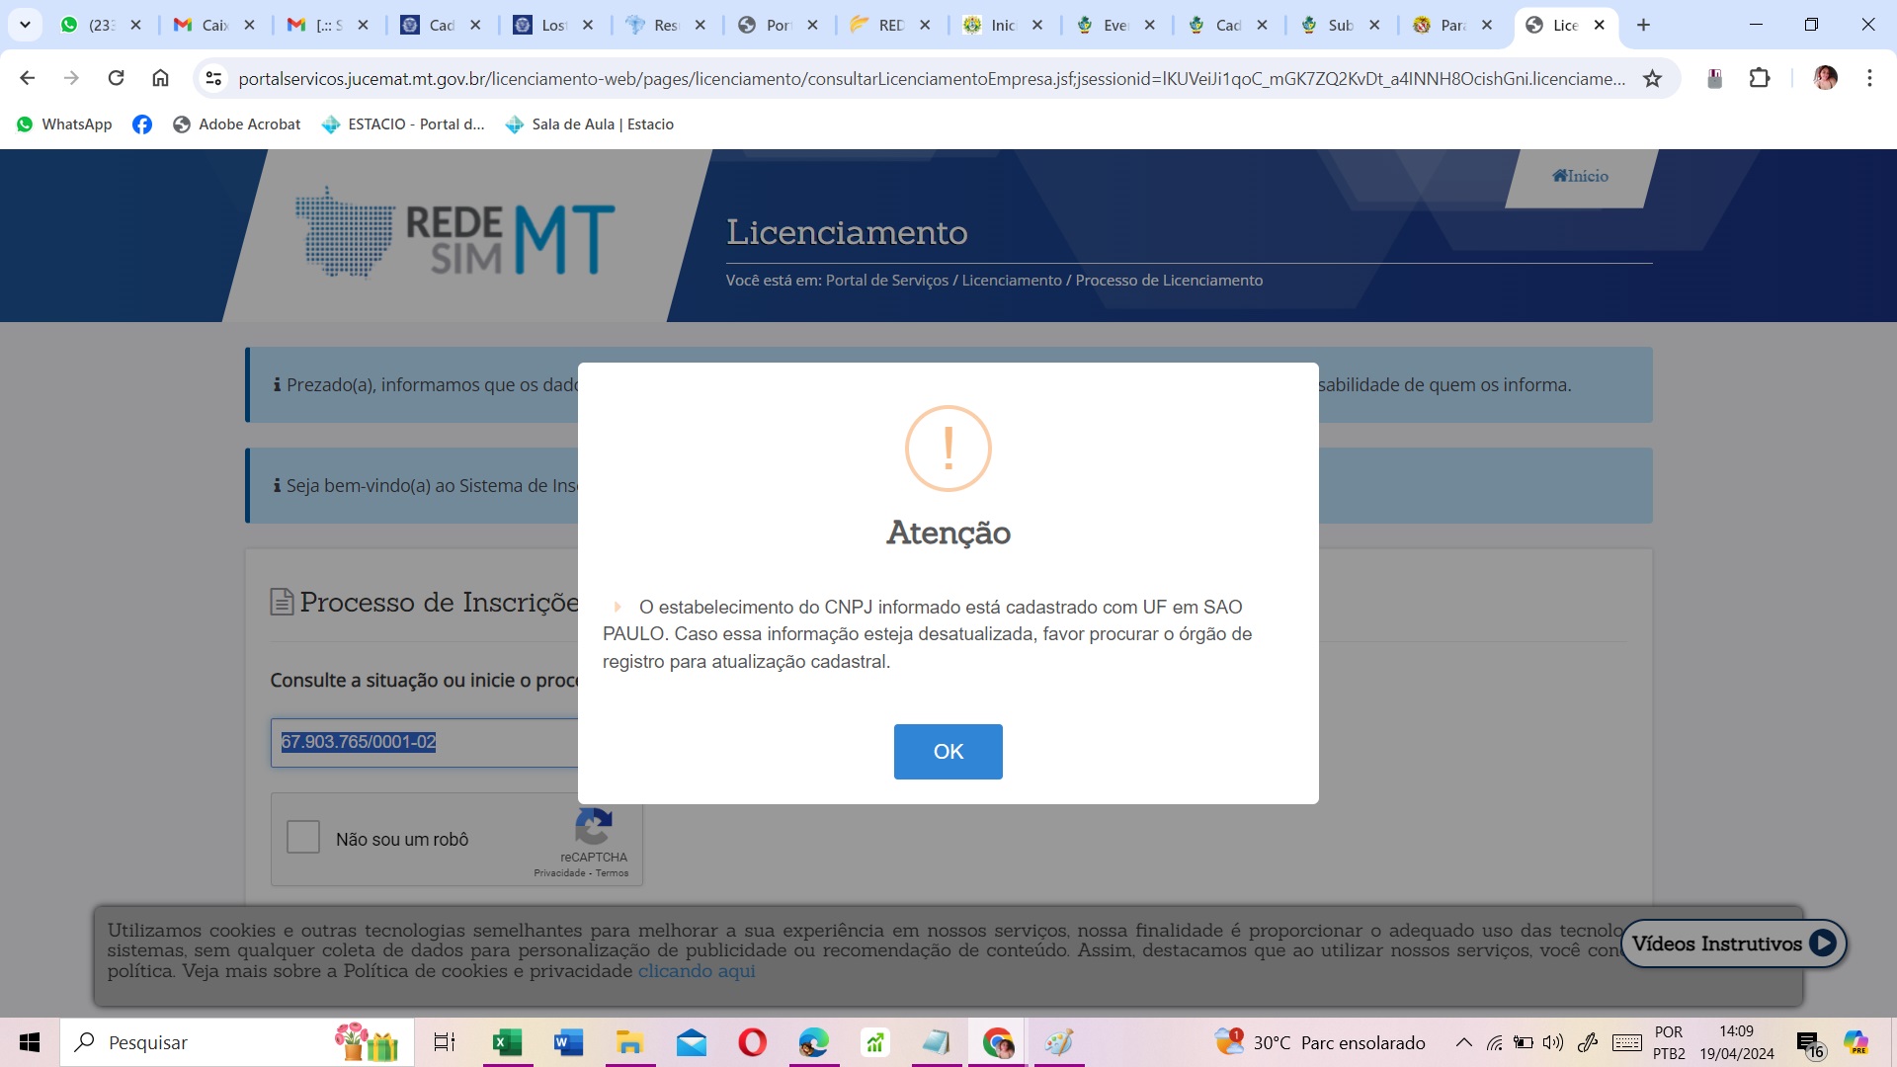The height and width of the screenshot is (1067, 1897).
Task: Click the "clicando aqui" cookie policy link
Action: [697, 971]
